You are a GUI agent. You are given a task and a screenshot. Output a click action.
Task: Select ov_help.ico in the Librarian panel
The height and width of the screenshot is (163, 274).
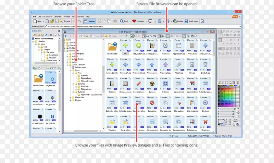[51, 116]
